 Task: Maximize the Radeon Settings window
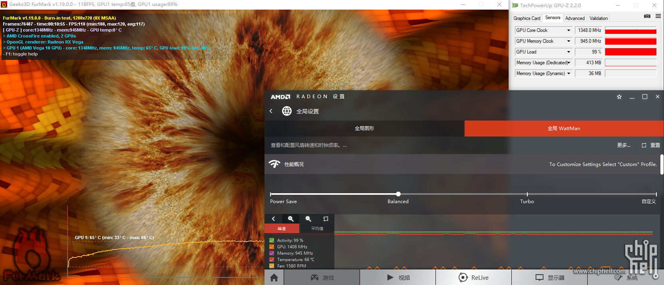[x=644, y=97]
